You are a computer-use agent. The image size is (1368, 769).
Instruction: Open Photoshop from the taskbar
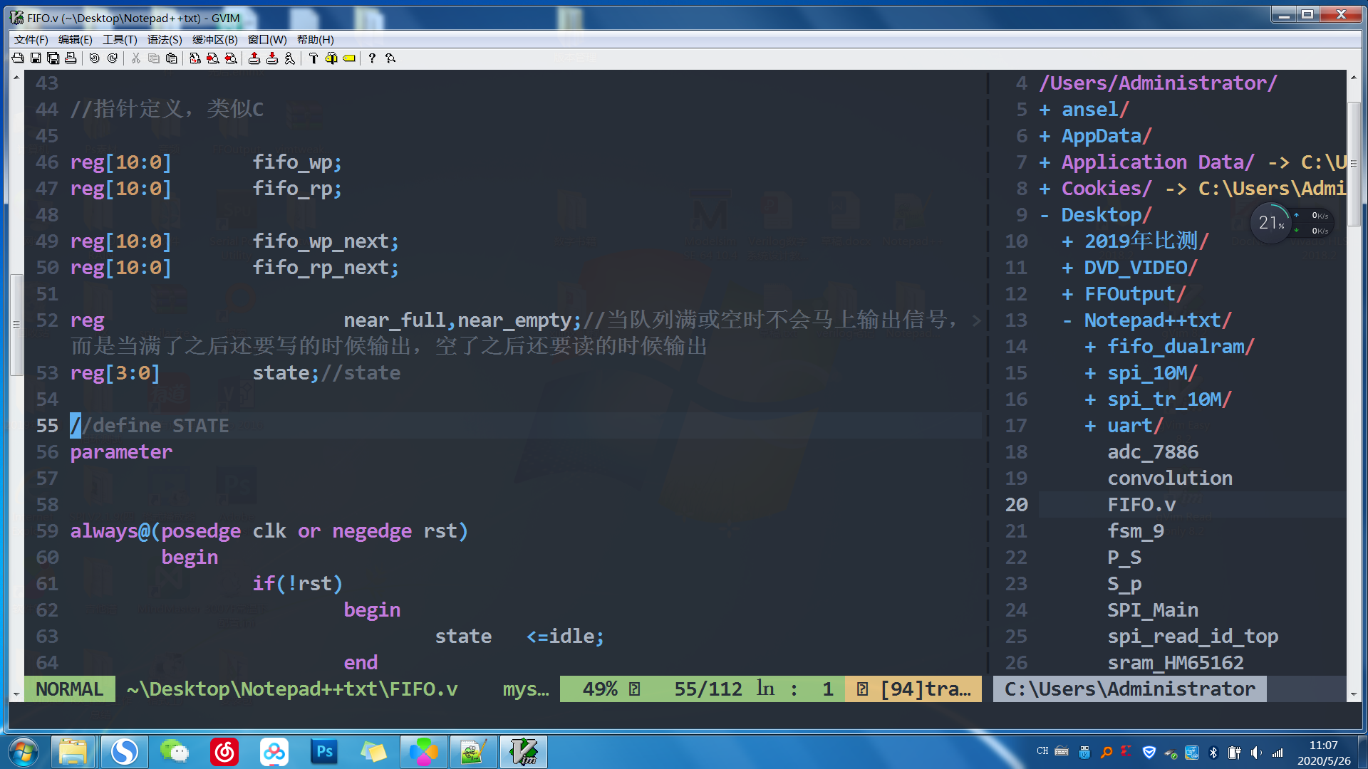pyautogui.click(x=324, y=751)
